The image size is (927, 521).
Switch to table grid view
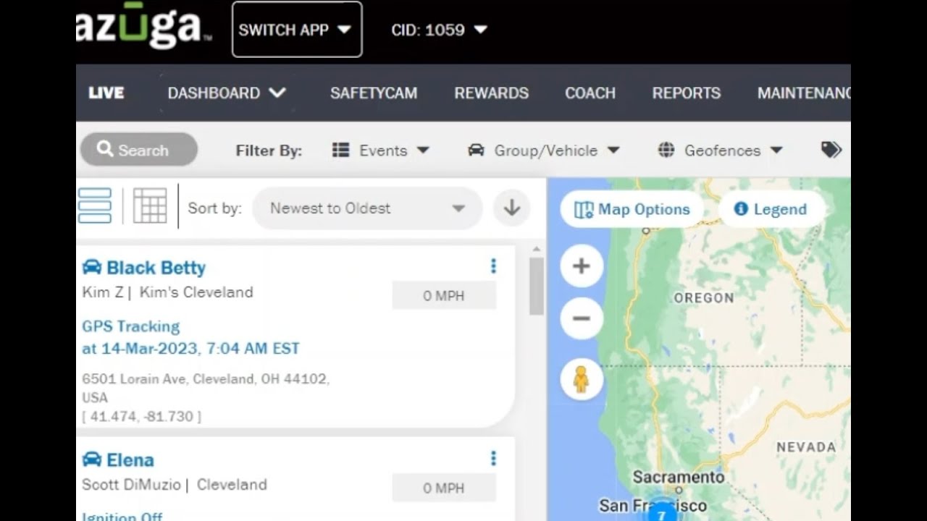pos(150,206)
